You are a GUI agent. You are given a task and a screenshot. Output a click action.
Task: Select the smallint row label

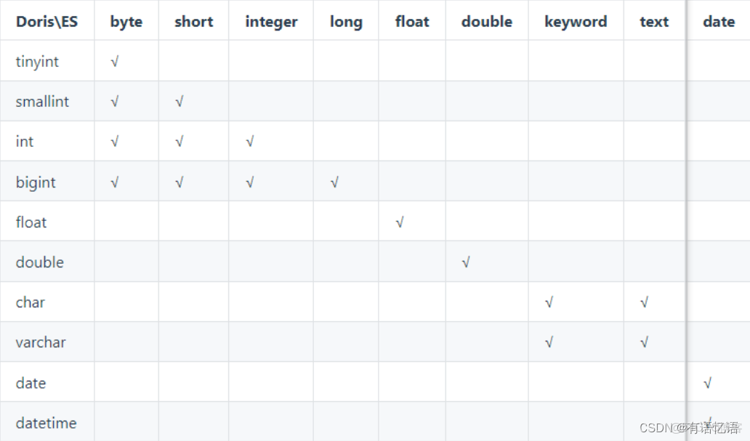coord(42,102)
